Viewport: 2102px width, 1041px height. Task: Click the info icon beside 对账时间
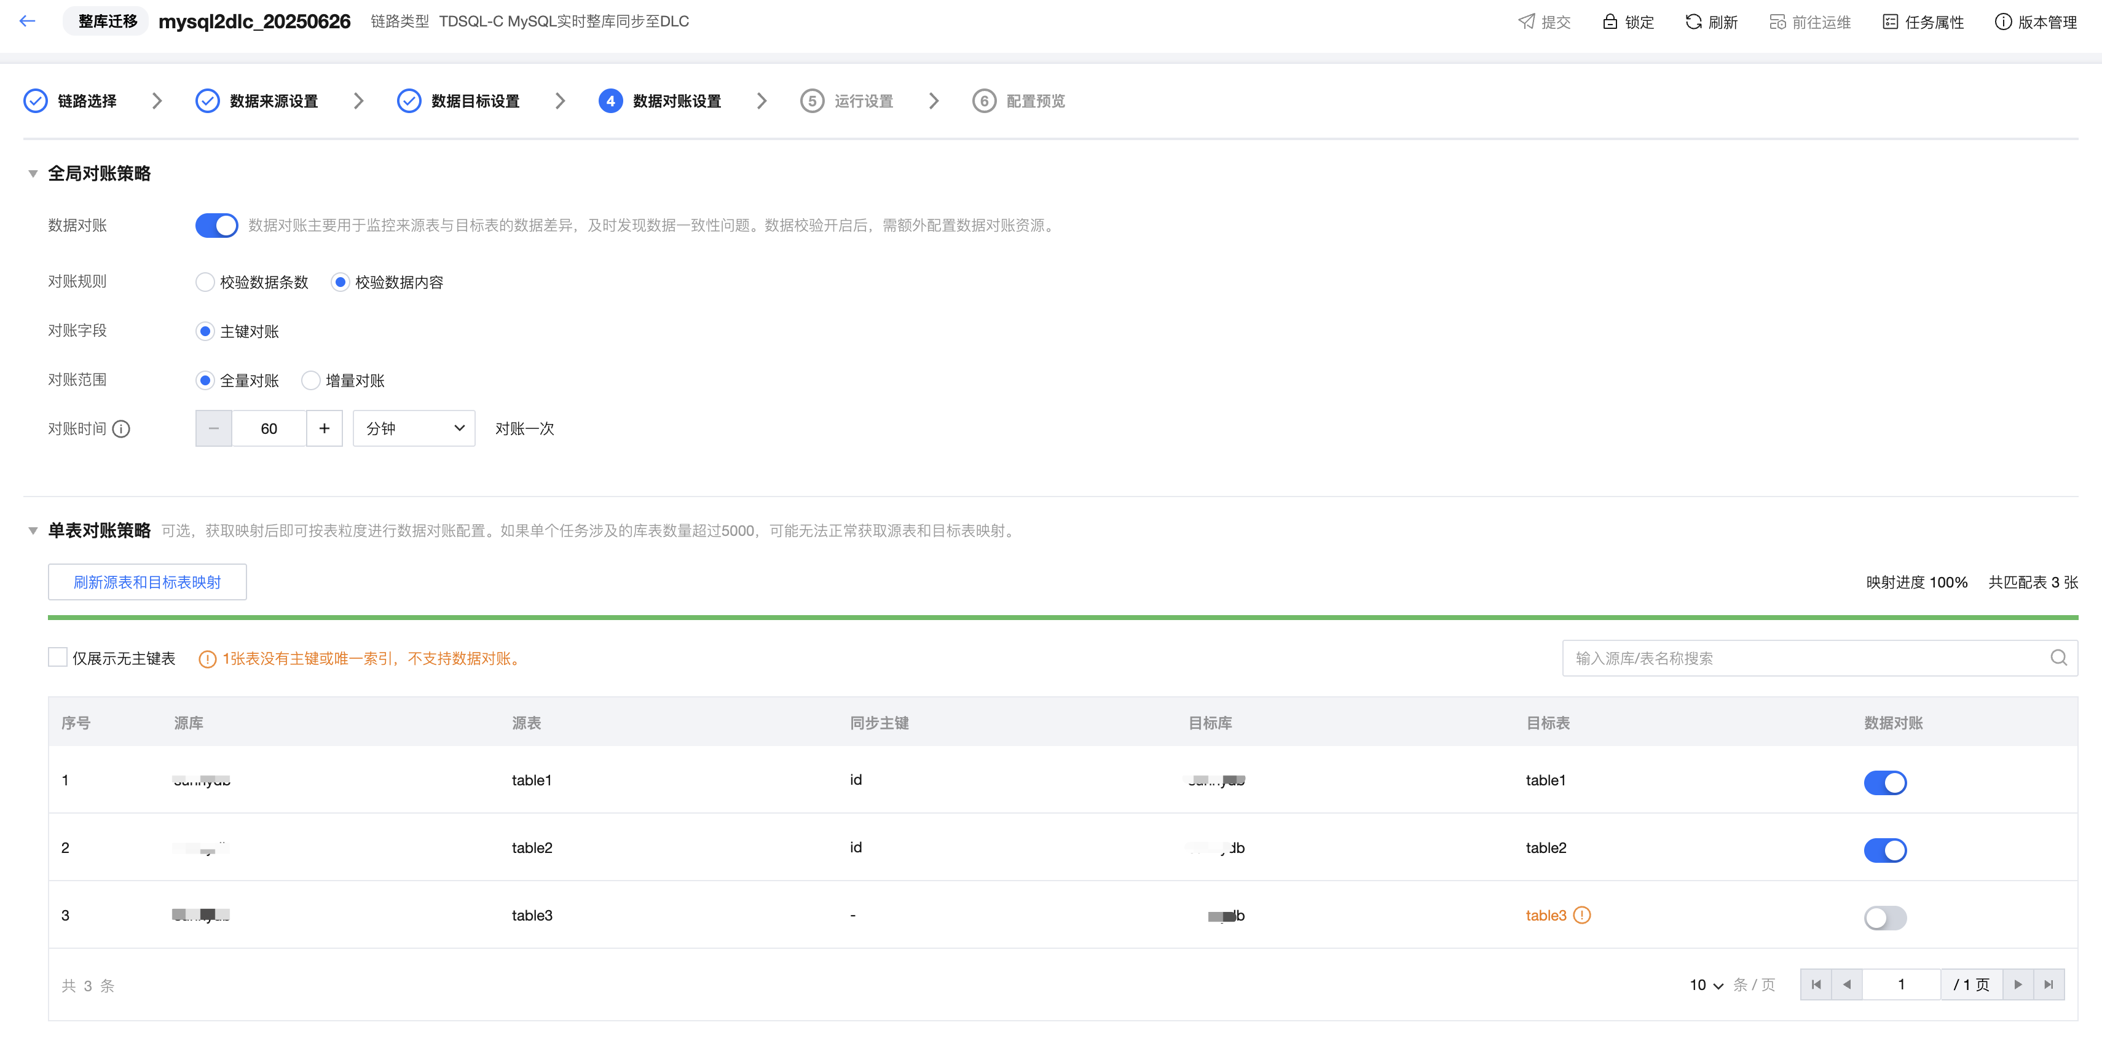(122, 429)
